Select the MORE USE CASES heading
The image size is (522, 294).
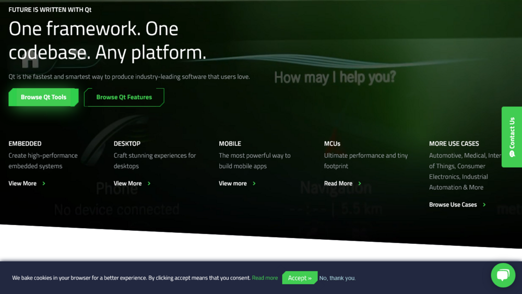[x=454, y=144]
